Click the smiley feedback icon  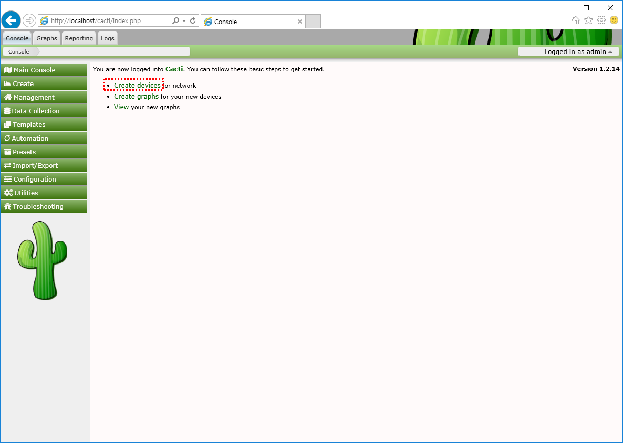tap(614, 20)
